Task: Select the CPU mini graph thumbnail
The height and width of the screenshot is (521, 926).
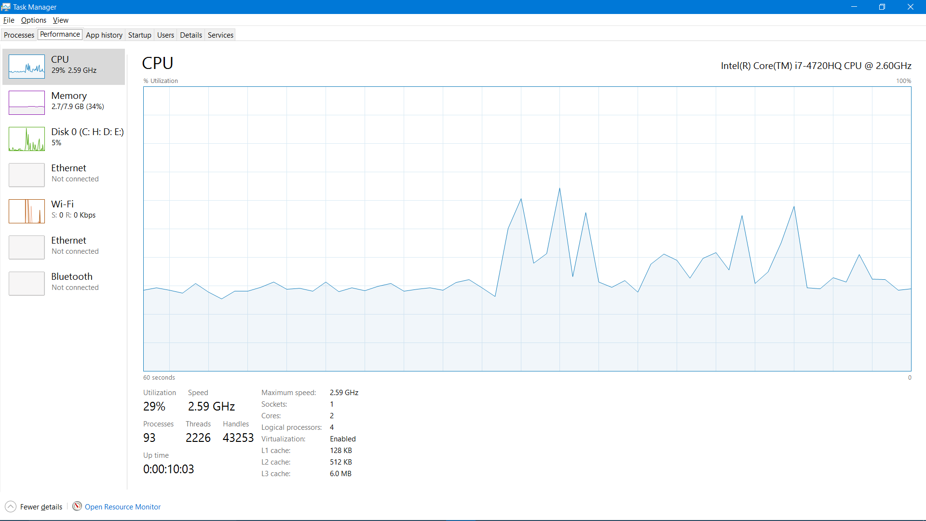Action: [x=27, y=67]
